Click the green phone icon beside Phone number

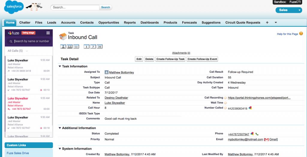click(x=257, y=134)
